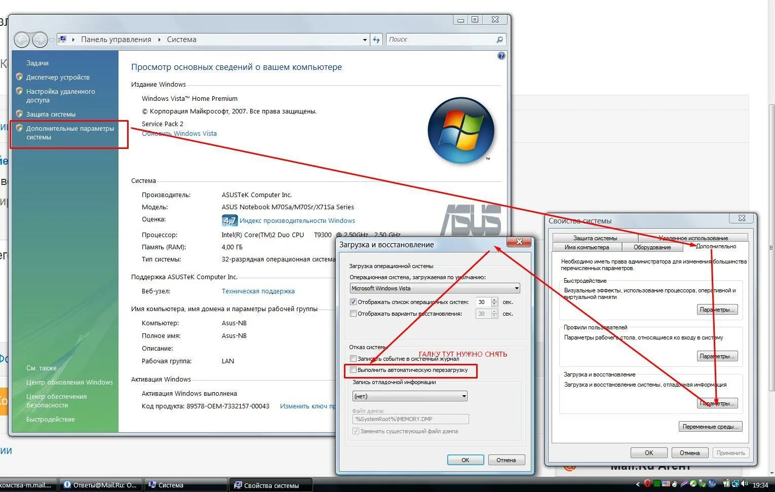The width and height of the screenshot is (775, 492).
Task: Click the browser page vertical scrollbar
Action: point(771,247)
